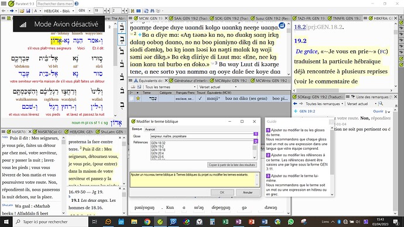
Task: Open the help question mark icon
Action: 77,4
